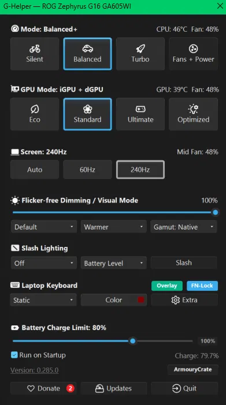
Task: Set screen refresh to 60Hz
Action: coord(87,170)
